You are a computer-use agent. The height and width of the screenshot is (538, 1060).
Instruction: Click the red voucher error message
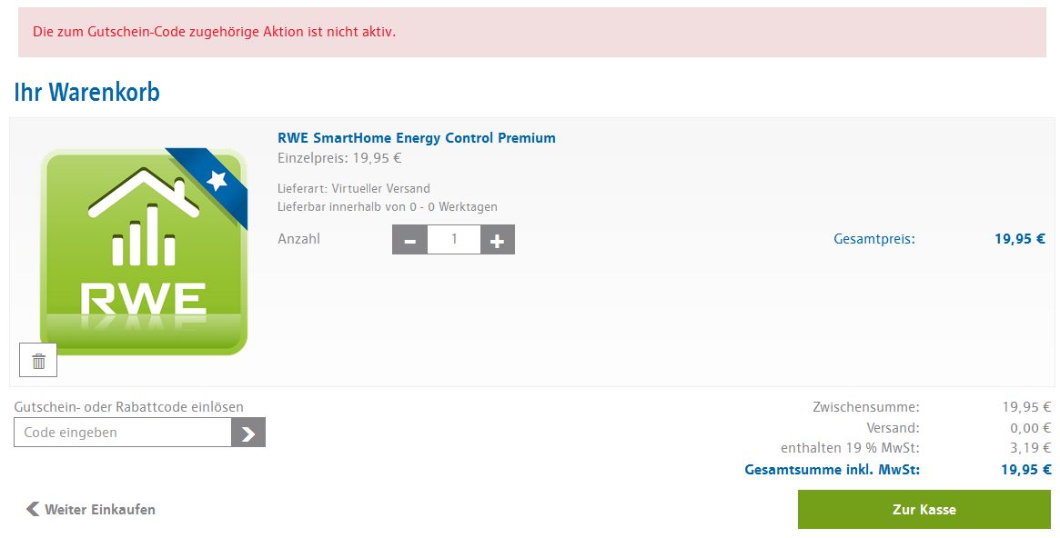(x=215, y=32)
